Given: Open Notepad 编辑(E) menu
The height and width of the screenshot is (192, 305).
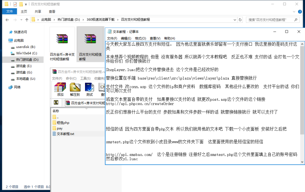Looking at the screenshot, I should click(x=126, y=38).
